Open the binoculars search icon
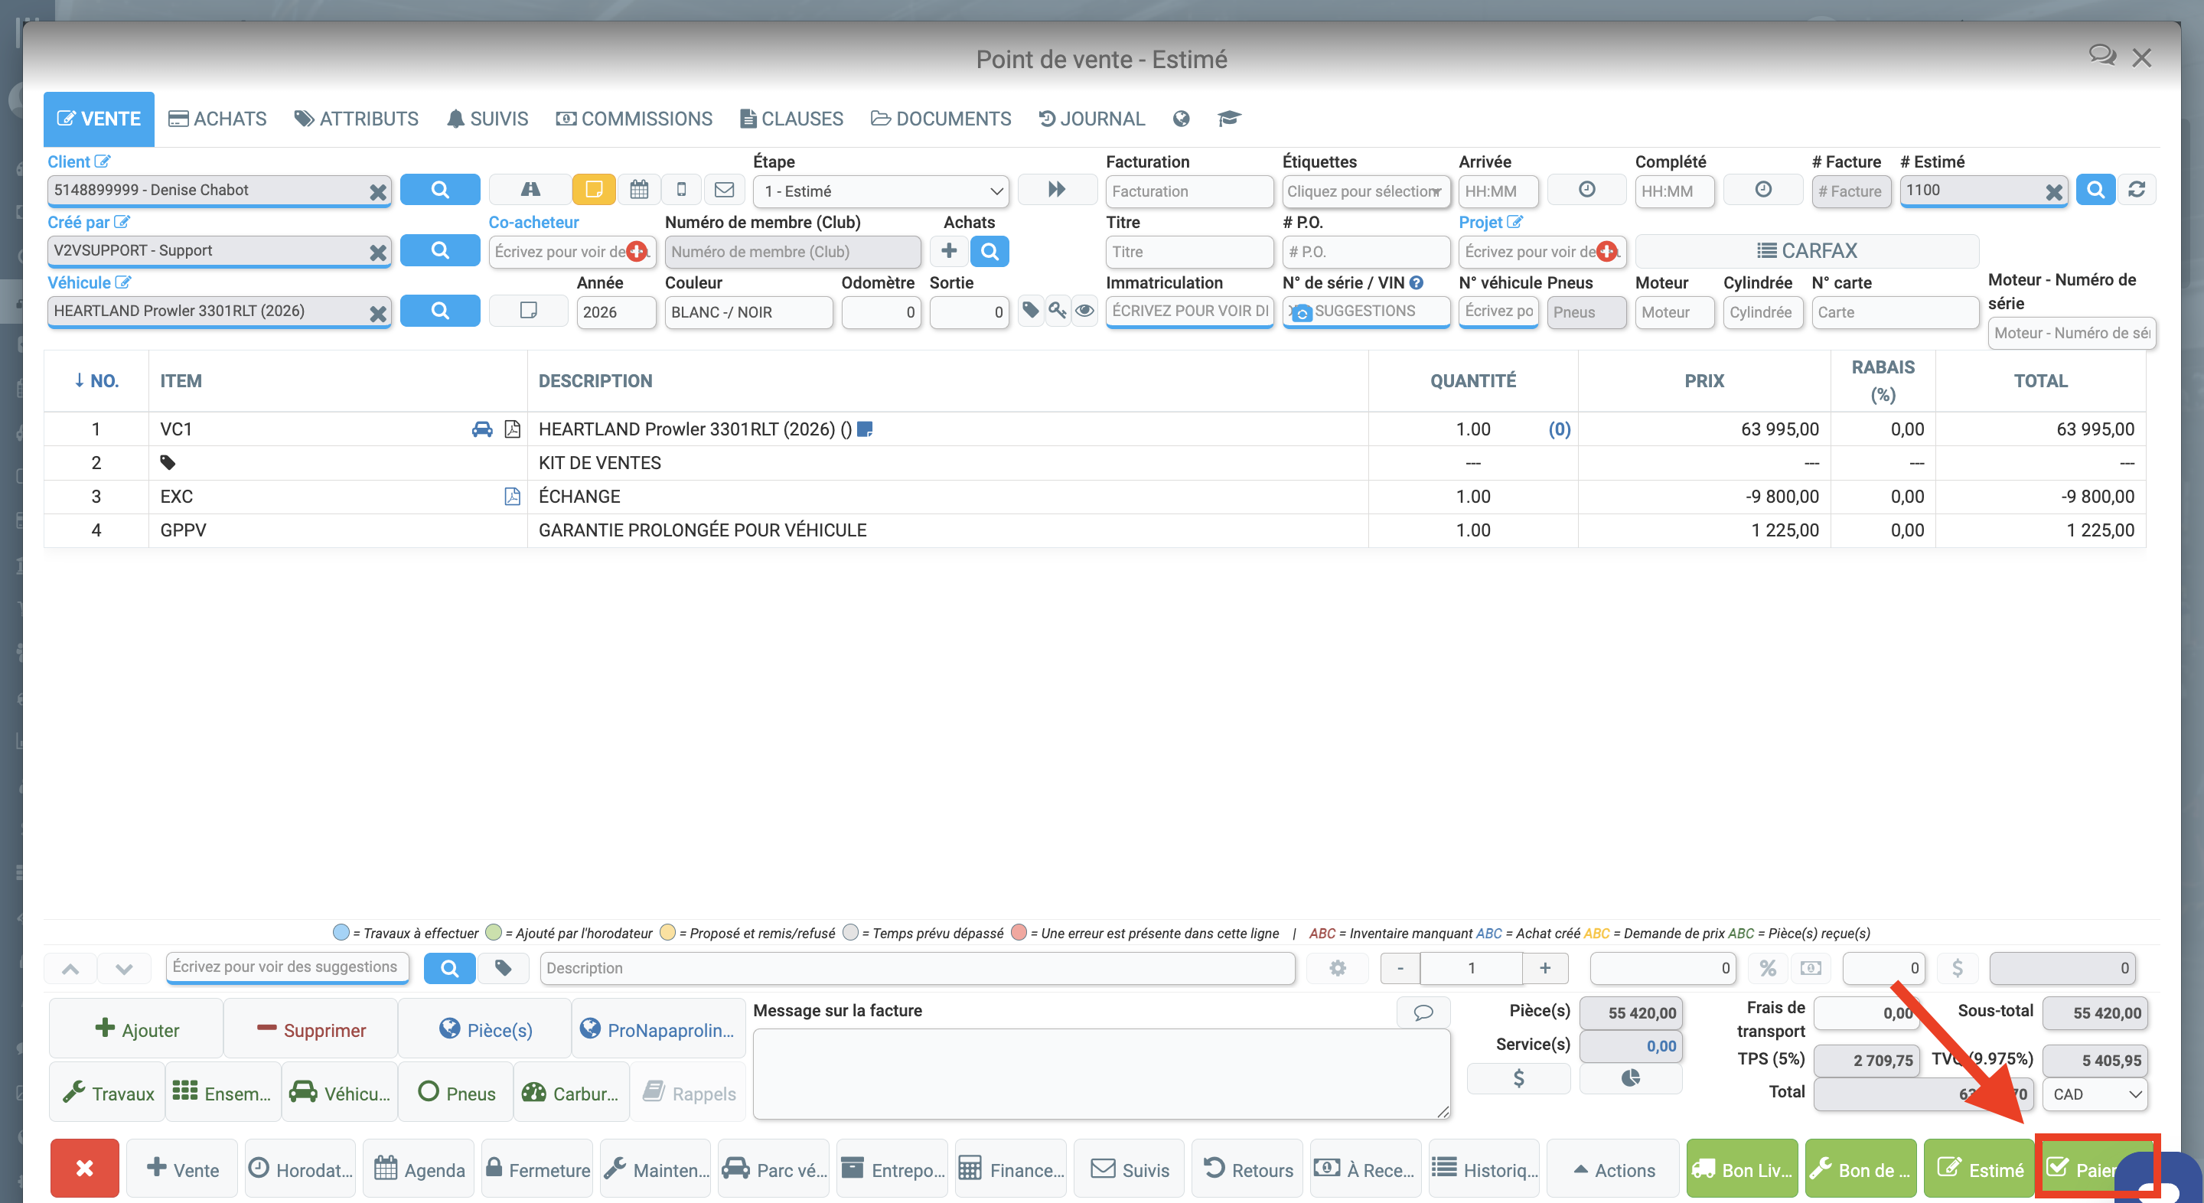Screen dimensions: 2204x1203 click(x=530, y=190)
